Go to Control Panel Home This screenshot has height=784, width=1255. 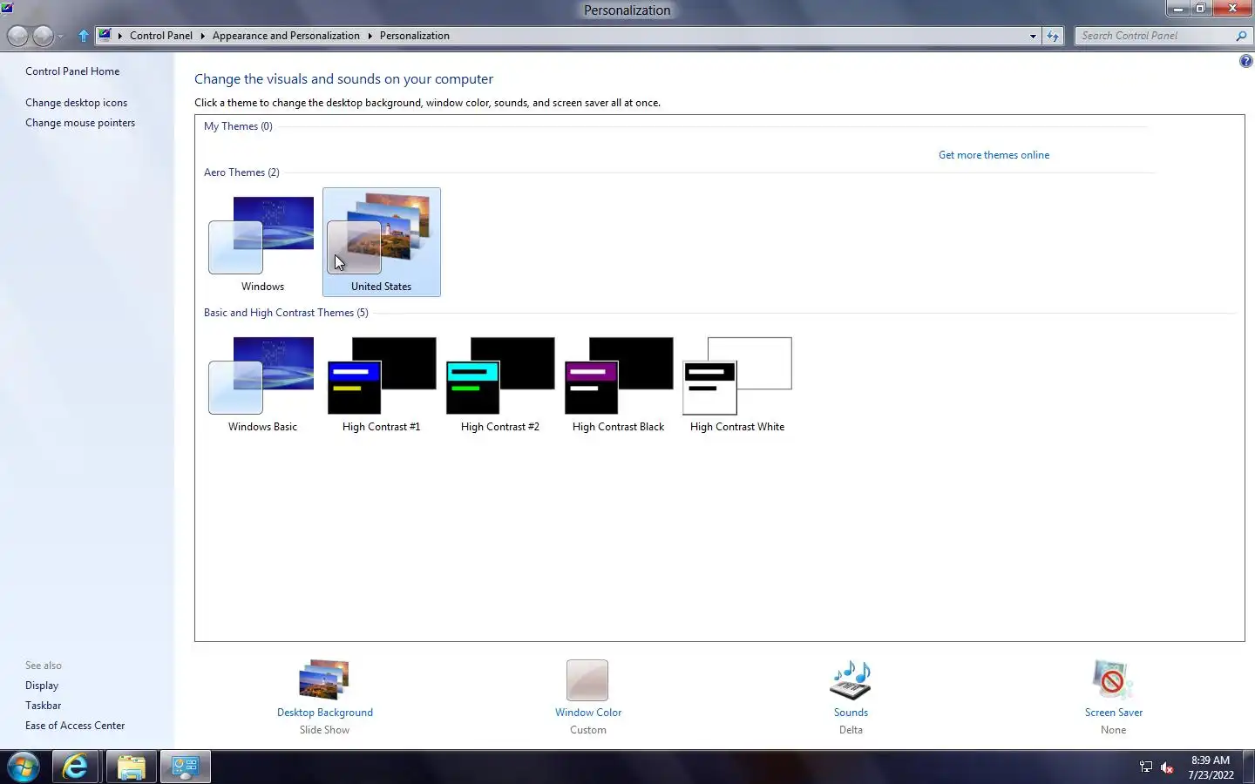72,71
